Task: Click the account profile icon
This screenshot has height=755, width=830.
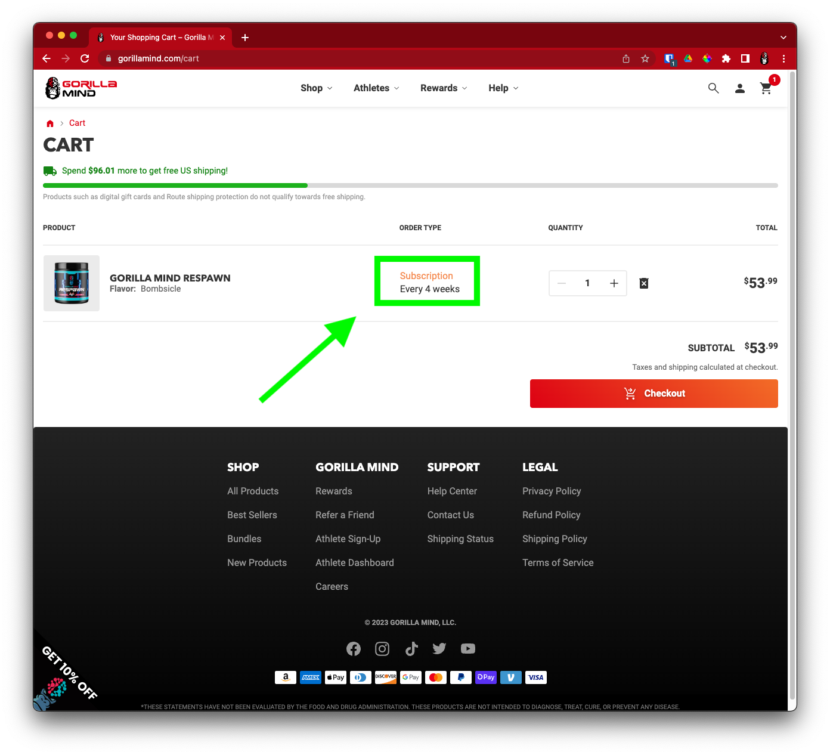Action: (x=739, y=88)
